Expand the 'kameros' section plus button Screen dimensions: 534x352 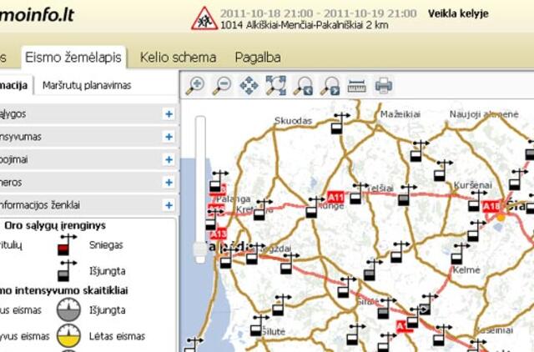(169, 183)
